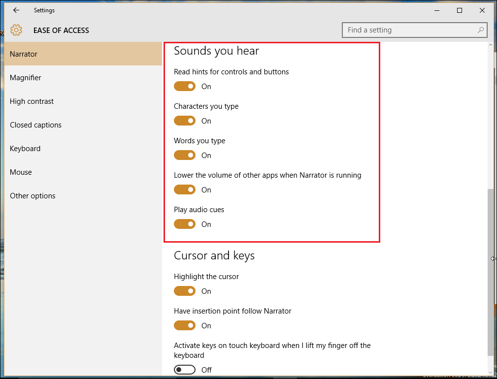Open High contrast settings
Screen dimensions: 497x379
pos(83,101)
